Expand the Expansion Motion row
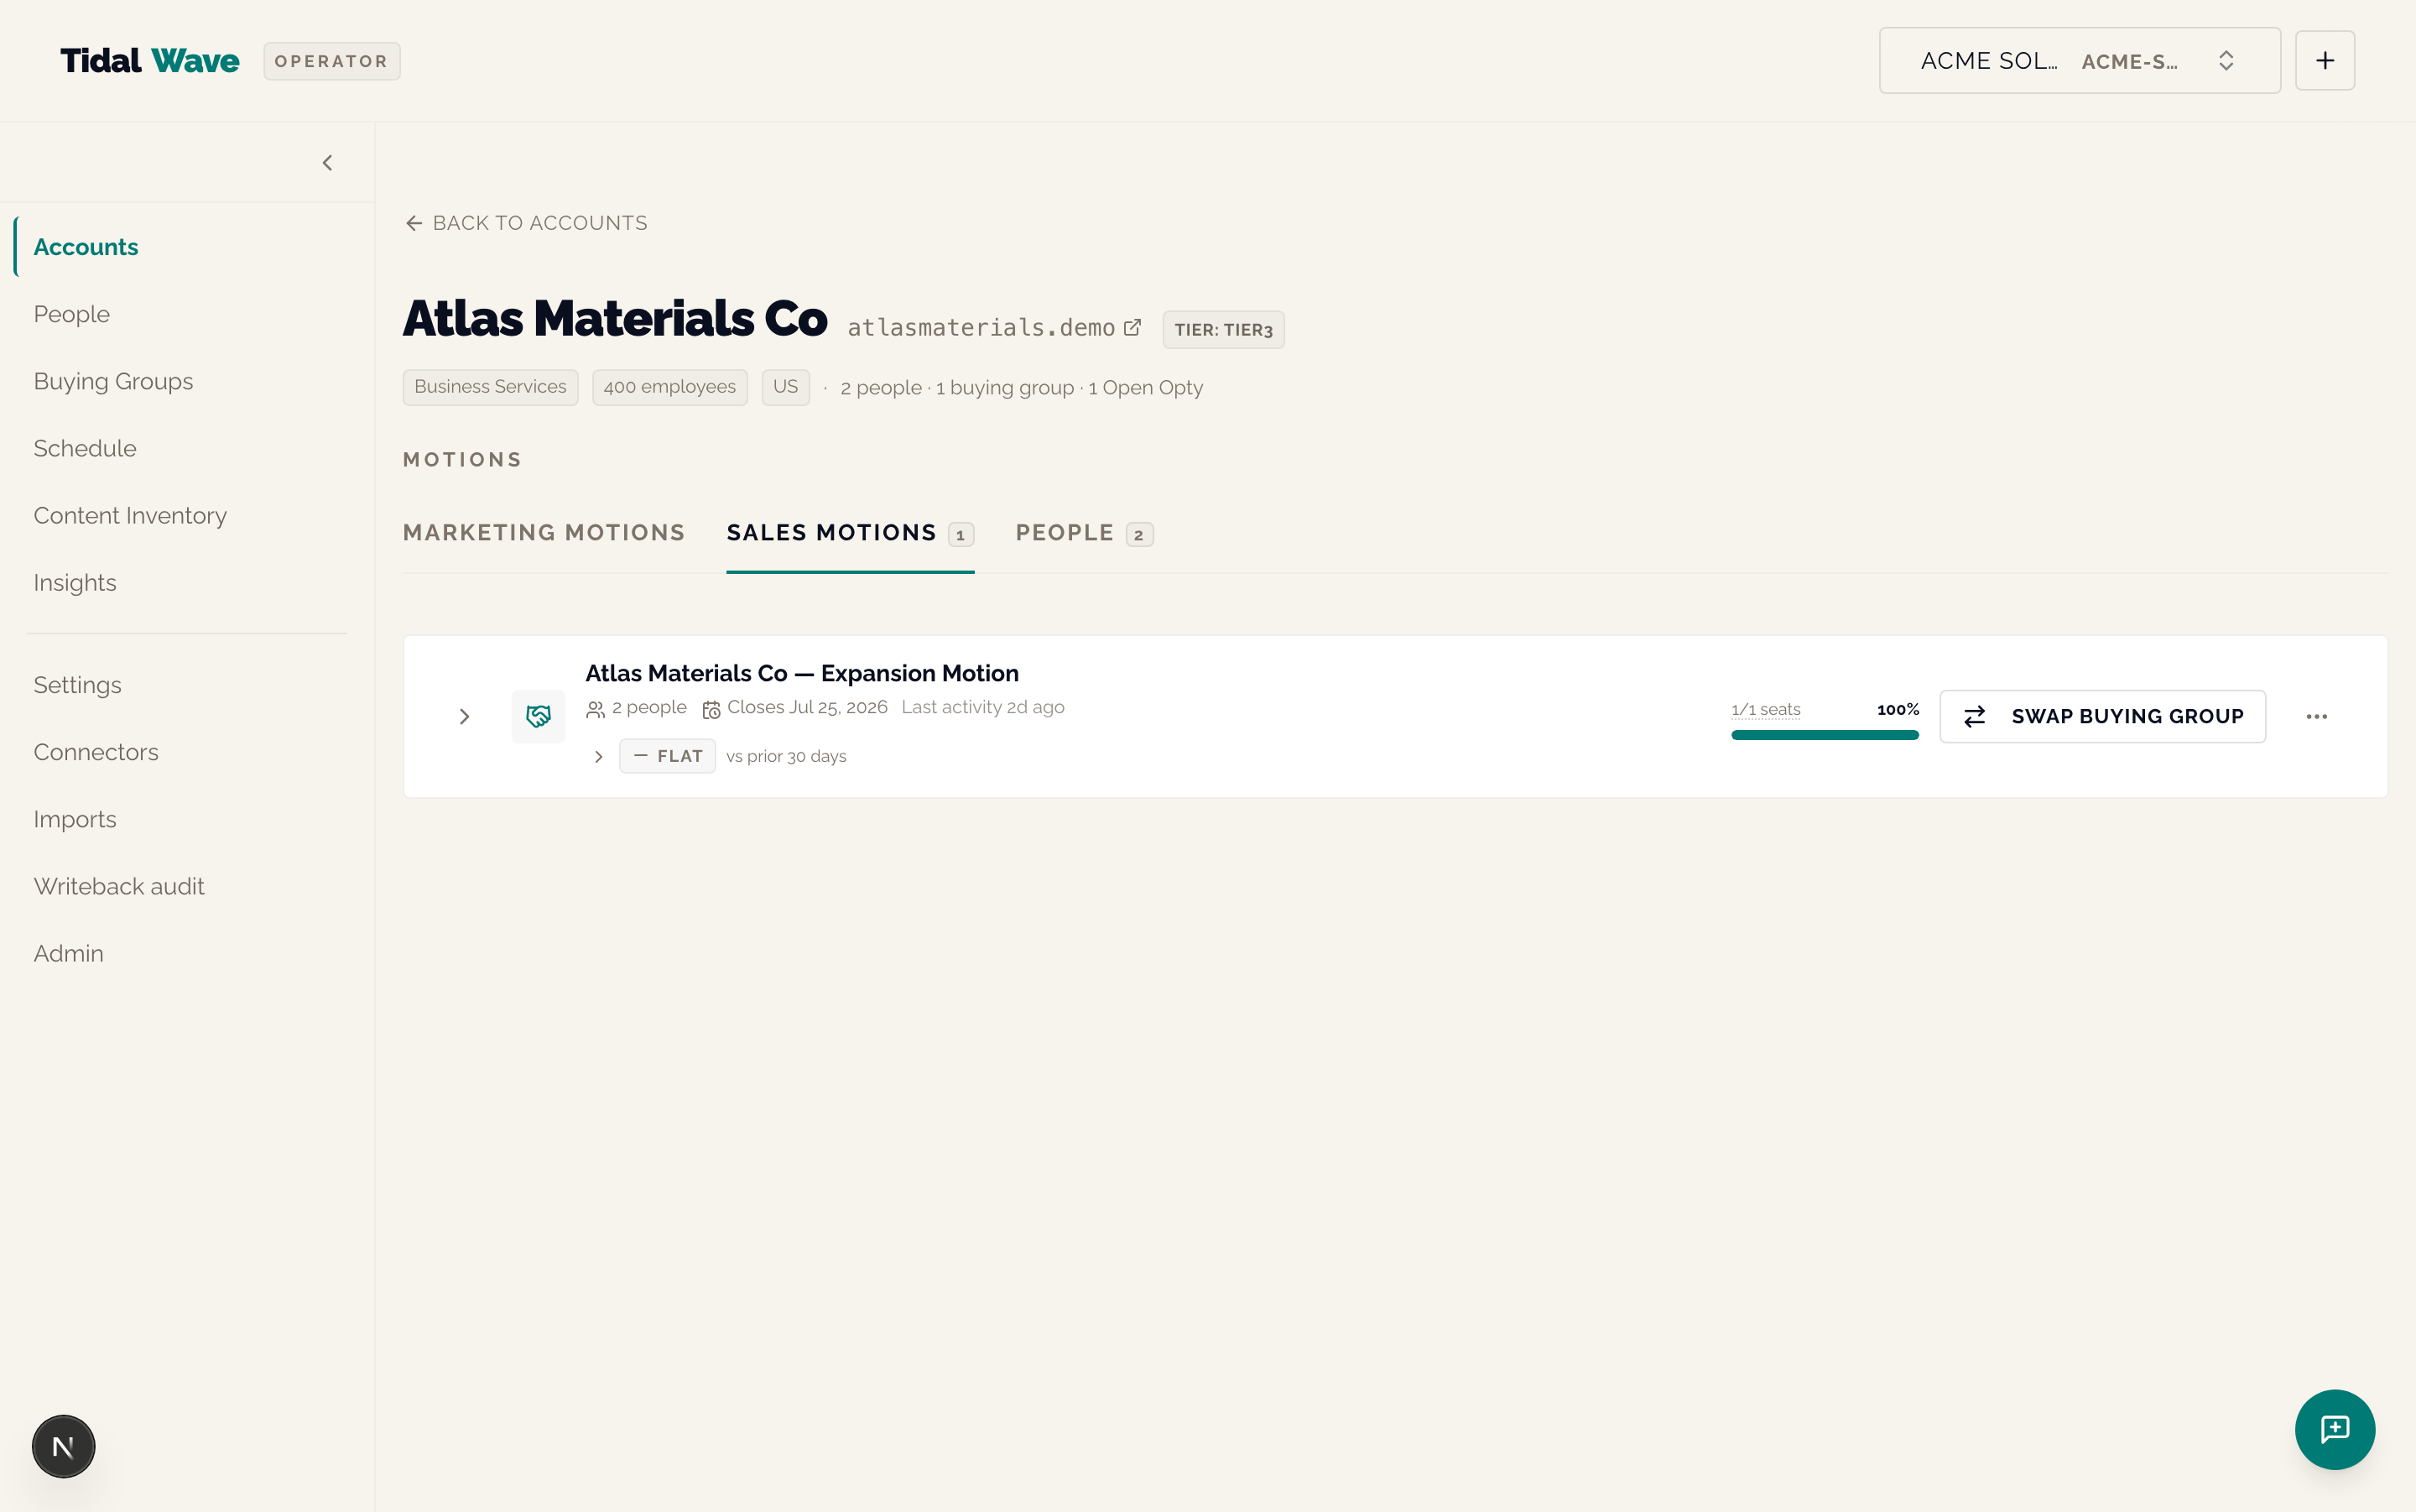Screen dimensions: 2416x1512 464,716
